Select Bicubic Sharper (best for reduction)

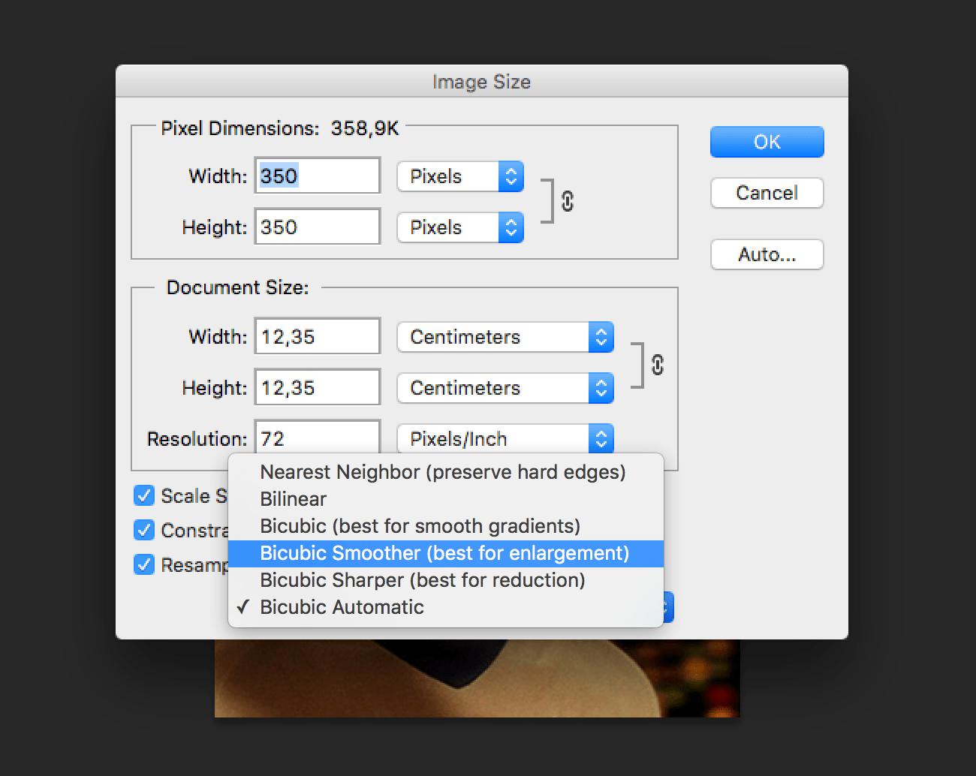pos(446,580)
